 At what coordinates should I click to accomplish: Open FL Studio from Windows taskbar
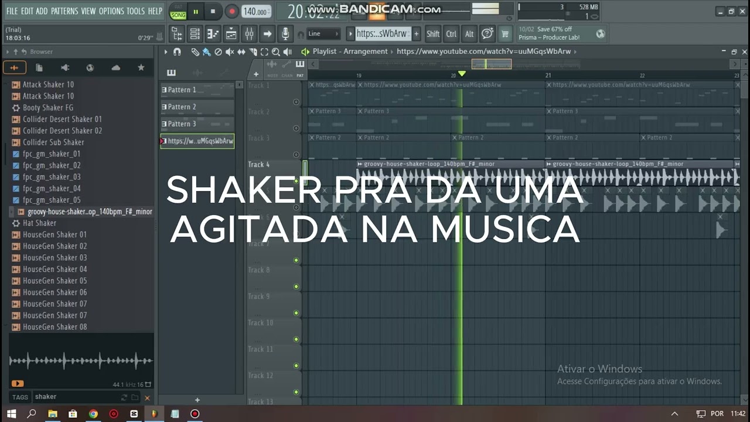(x=154, y=414)
